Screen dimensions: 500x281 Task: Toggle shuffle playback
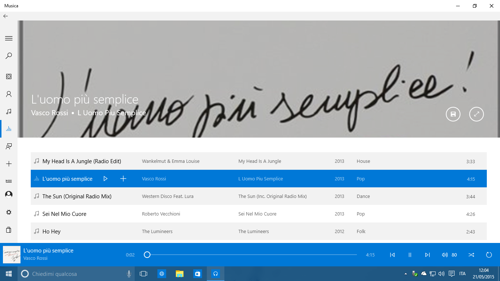[471, 255]
